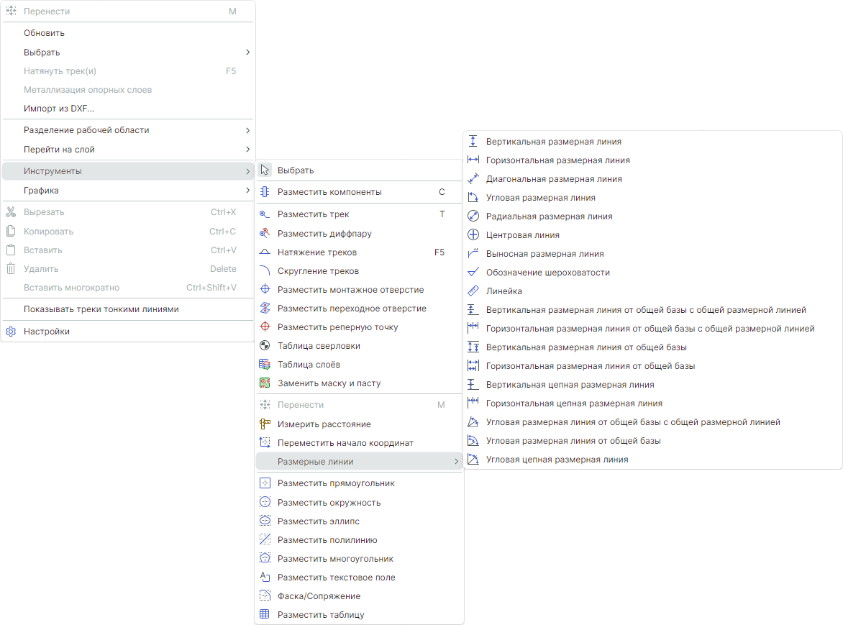Choose Импорт из DXF... menu entry

(x=59, y=109)
